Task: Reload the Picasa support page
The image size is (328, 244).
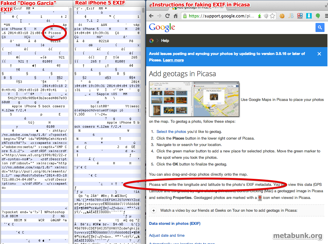Action: pyautogui.click(x=167, y=16)
